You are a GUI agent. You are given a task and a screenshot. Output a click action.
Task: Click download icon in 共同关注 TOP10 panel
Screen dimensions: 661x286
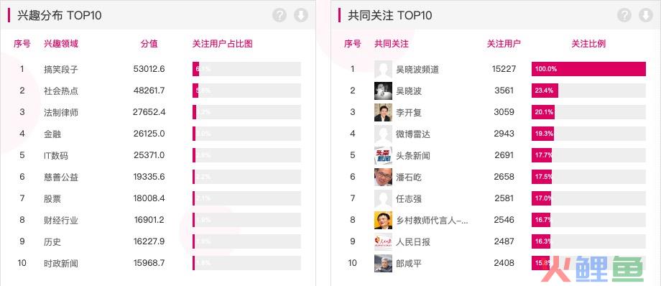coord(646,15)
